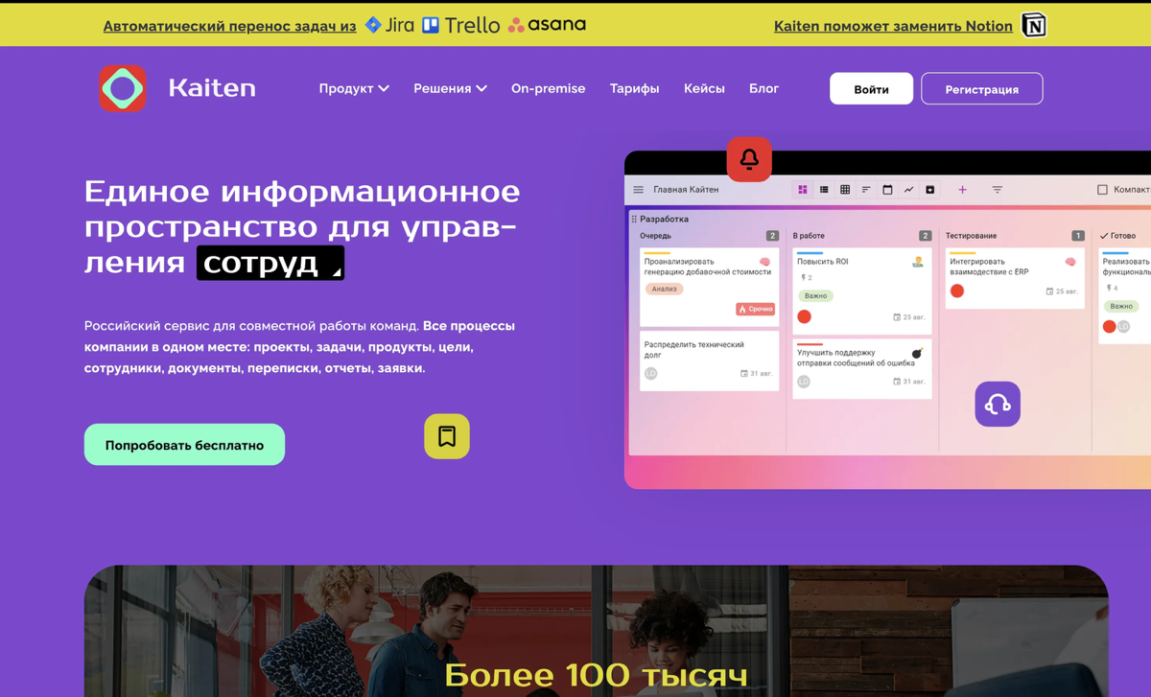
Task: Select the board view icon
Action: click(x=803, y=190)
